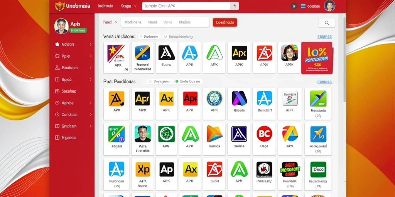
Task: Open the Saapbed sidebar item
Action: click(66, 91)
